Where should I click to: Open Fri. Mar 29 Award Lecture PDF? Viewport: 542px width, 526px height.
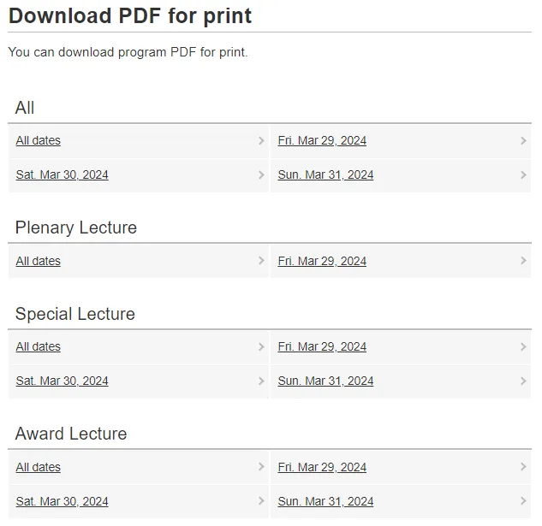coord(322,468)
